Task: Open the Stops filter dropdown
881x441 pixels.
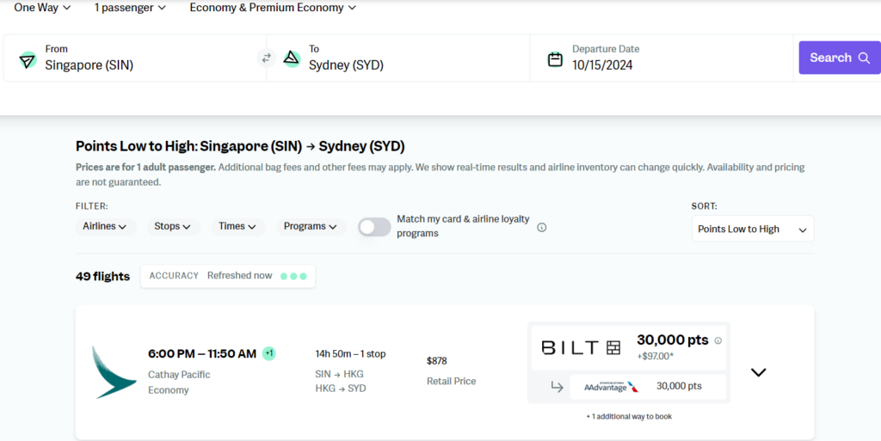Action: [173, 227]
